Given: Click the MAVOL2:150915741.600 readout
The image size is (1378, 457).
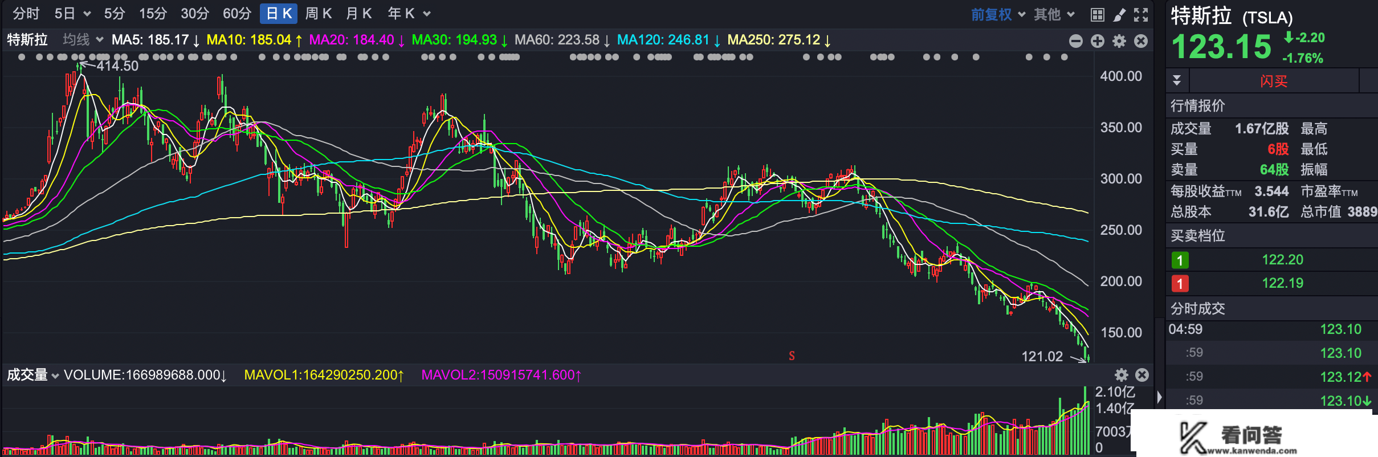Looking at the screenshot, I should 502,375.
